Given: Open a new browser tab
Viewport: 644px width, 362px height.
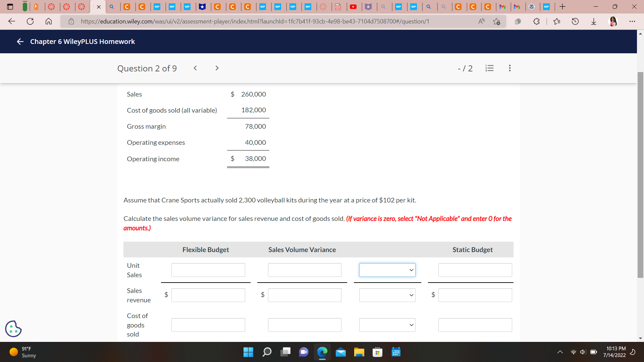Looking at the screenshot, I should pyautogui.click(x=562, y=7).
